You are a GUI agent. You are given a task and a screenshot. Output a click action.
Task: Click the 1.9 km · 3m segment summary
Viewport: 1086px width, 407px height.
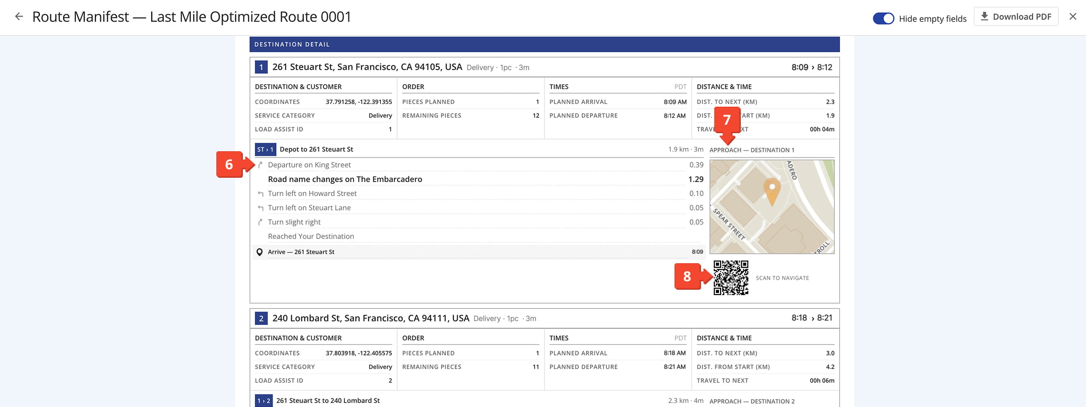(x=686, y=150)
